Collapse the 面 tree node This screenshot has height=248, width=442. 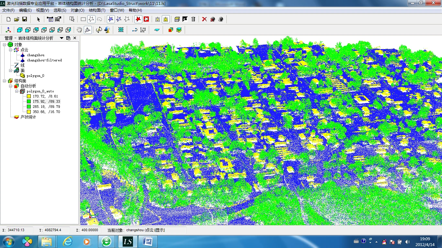[10, 70]
